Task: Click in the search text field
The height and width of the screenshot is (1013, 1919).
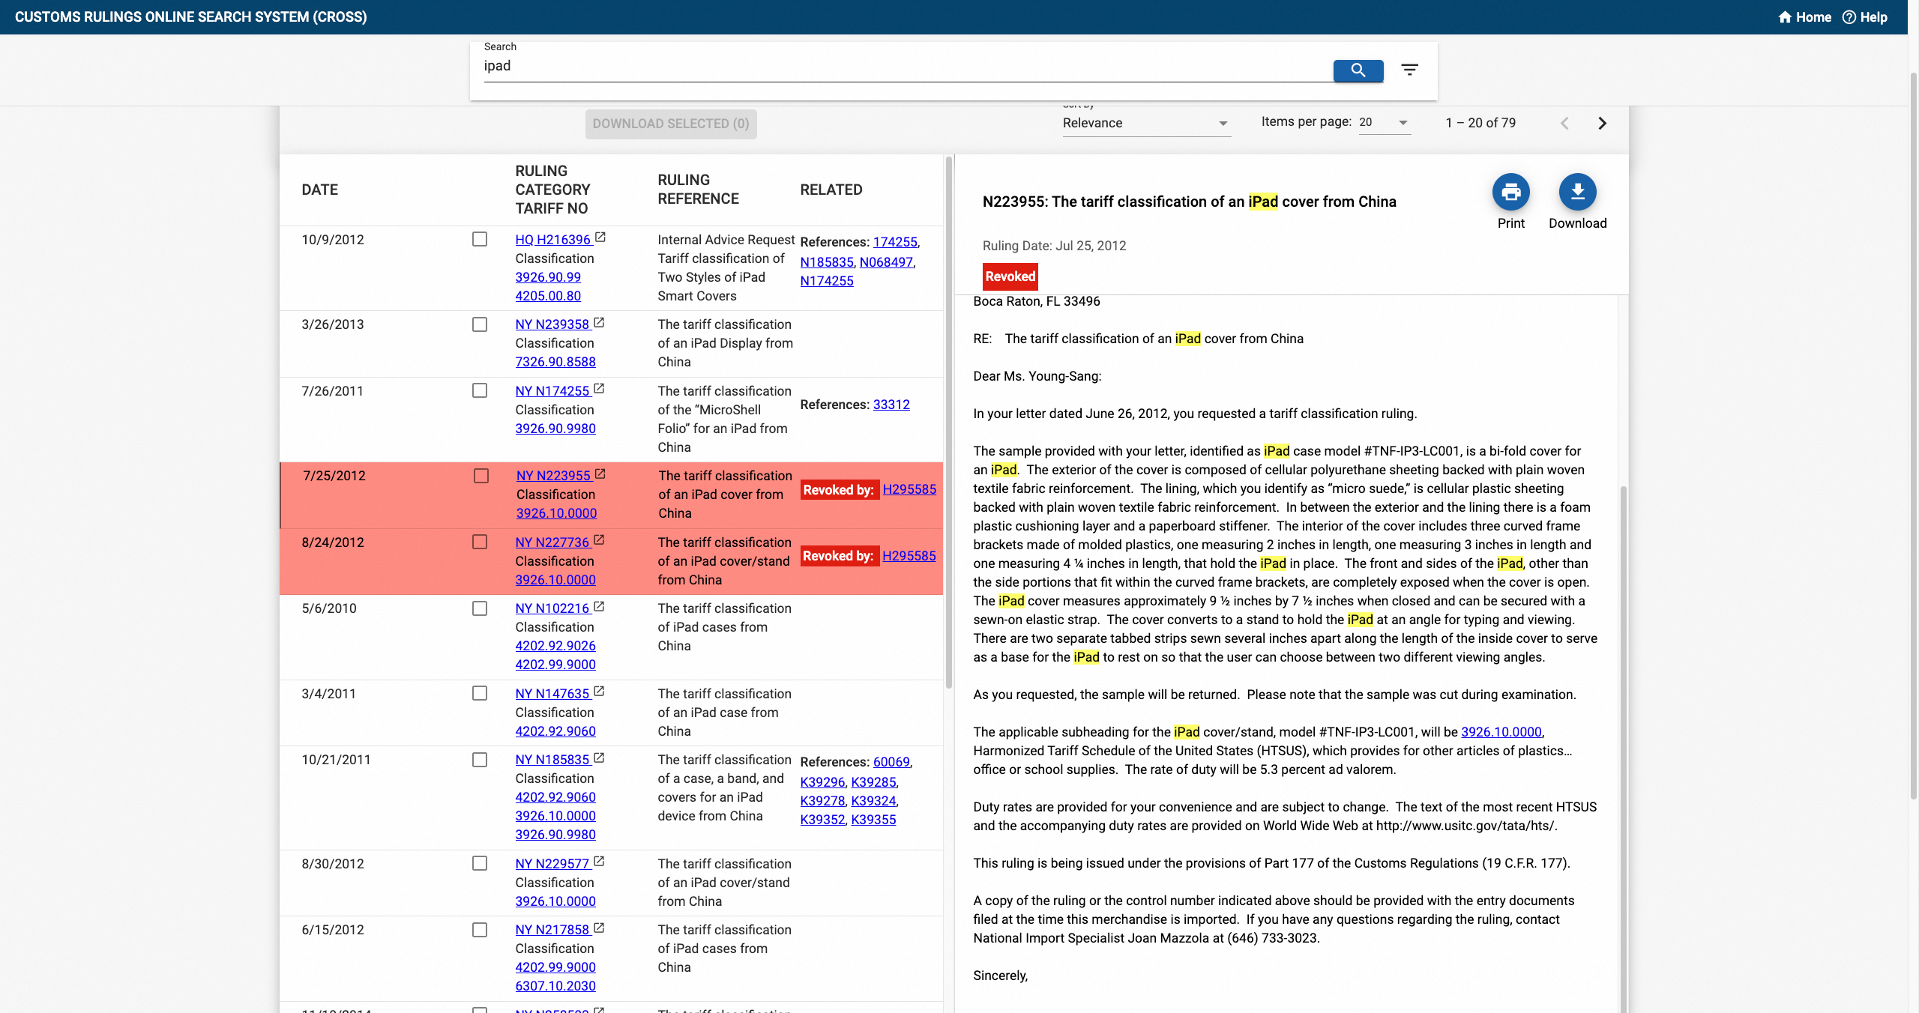Action: pyautogui.click(x=900, y=66)
